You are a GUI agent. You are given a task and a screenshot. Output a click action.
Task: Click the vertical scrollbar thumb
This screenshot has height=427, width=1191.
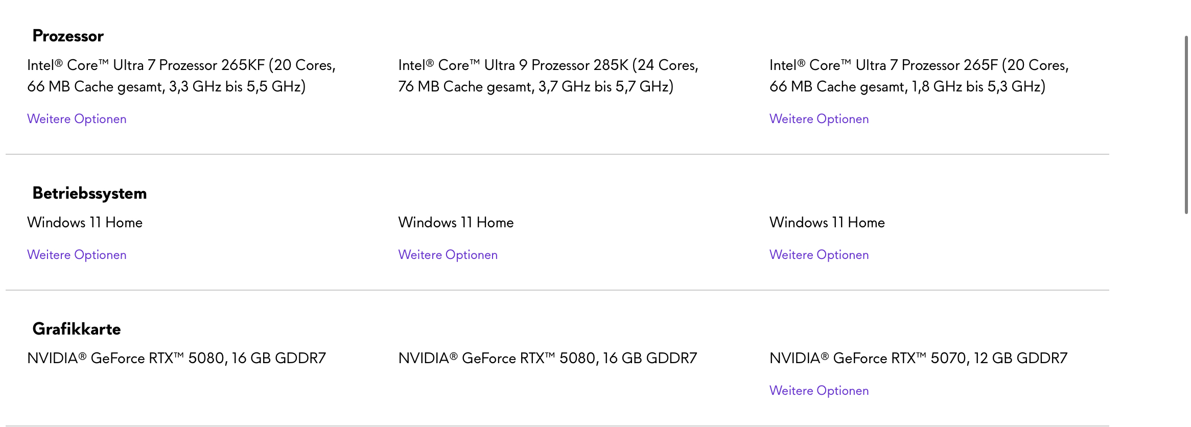[1186, 125]
